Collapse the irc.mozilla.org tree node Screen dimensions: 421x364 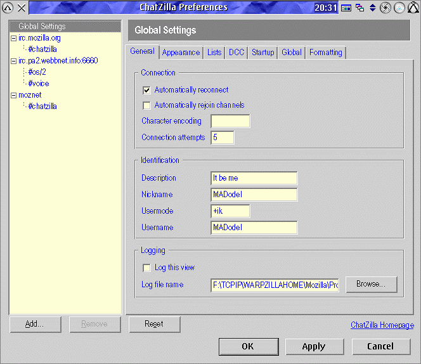coord(13,39)
